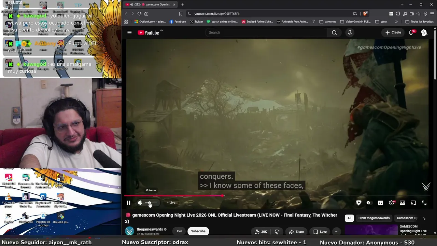The height and width of the screenshot is (246, 437).
Task: Adjust the YouTube volume slider
Action: tap(151, 203)
